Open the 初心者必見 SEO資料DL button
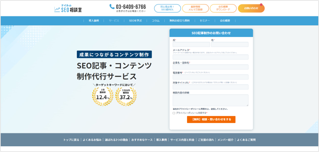This screenshot has width=319, height=152. tap(167, 8)
